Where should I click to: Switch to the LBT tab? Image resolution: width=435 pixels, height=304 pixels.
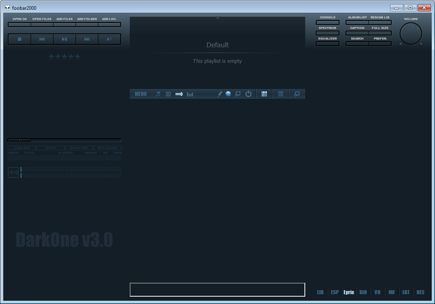pos(406,292)
